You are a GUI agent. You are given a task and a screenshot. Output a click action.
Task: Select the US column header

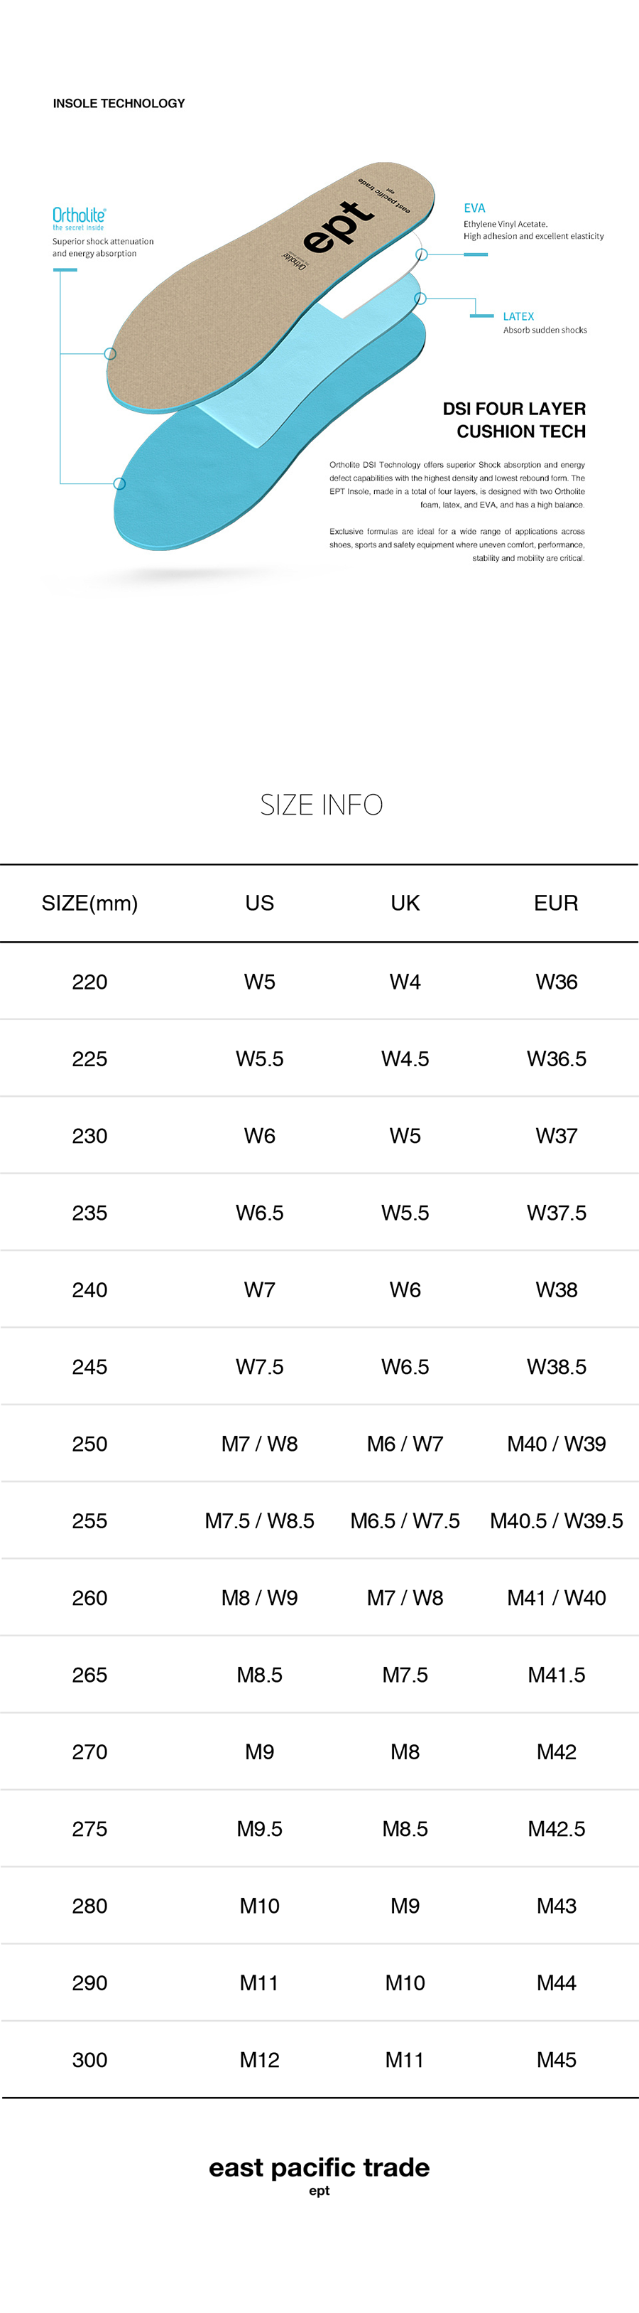259,903
